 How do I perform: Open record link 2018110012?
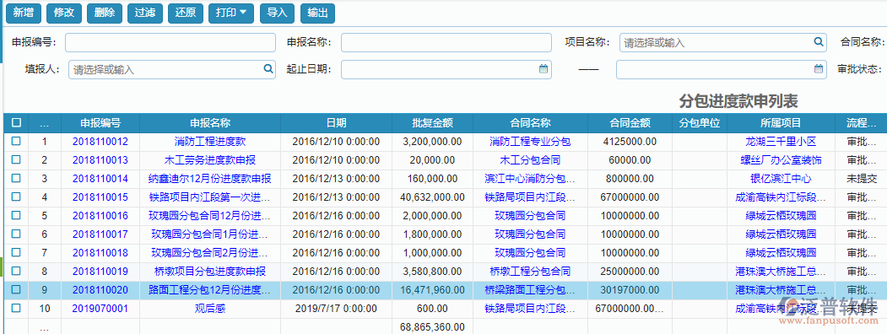[100, 142]
